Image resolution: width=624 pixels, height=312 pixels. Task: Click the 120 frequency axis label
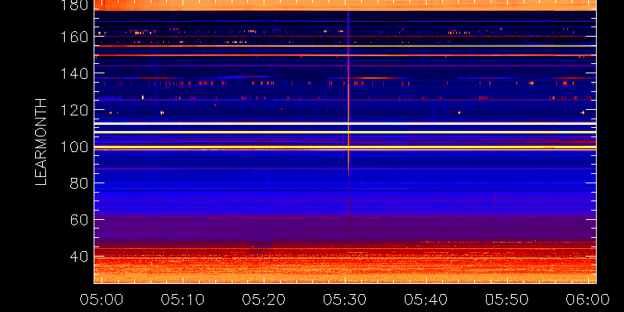[x=74, y=110]
